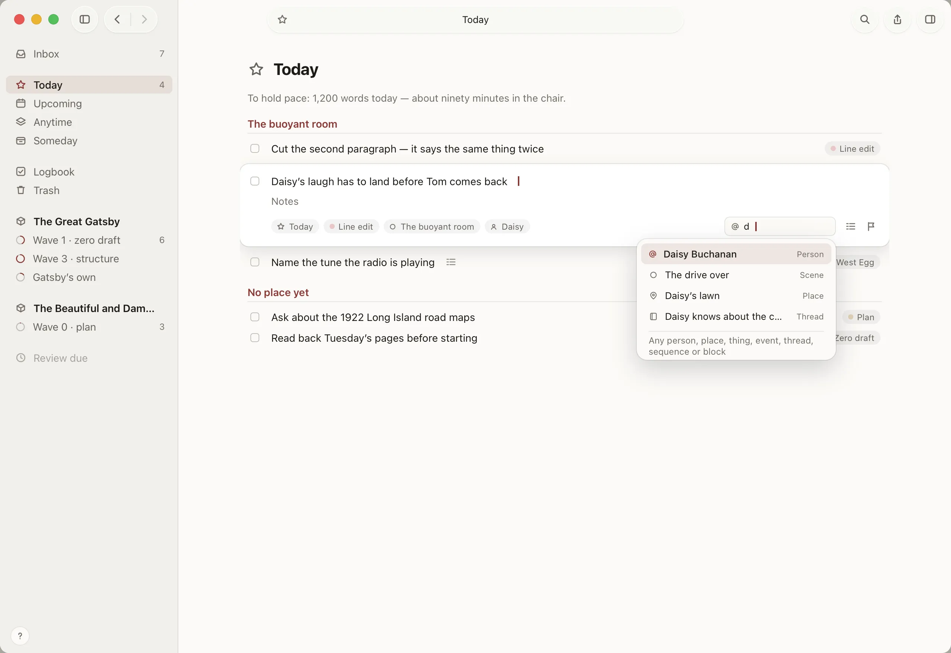Open Wave 0 · plan
The image size is (951, 653).
click(89, 327)
